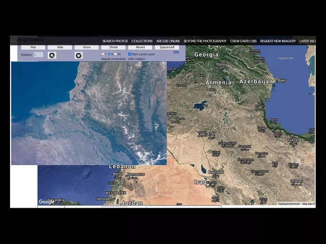This screenshot has height=244, width=326.
Task: Toggle Mark center point checkbox
Action: point(129,54)
